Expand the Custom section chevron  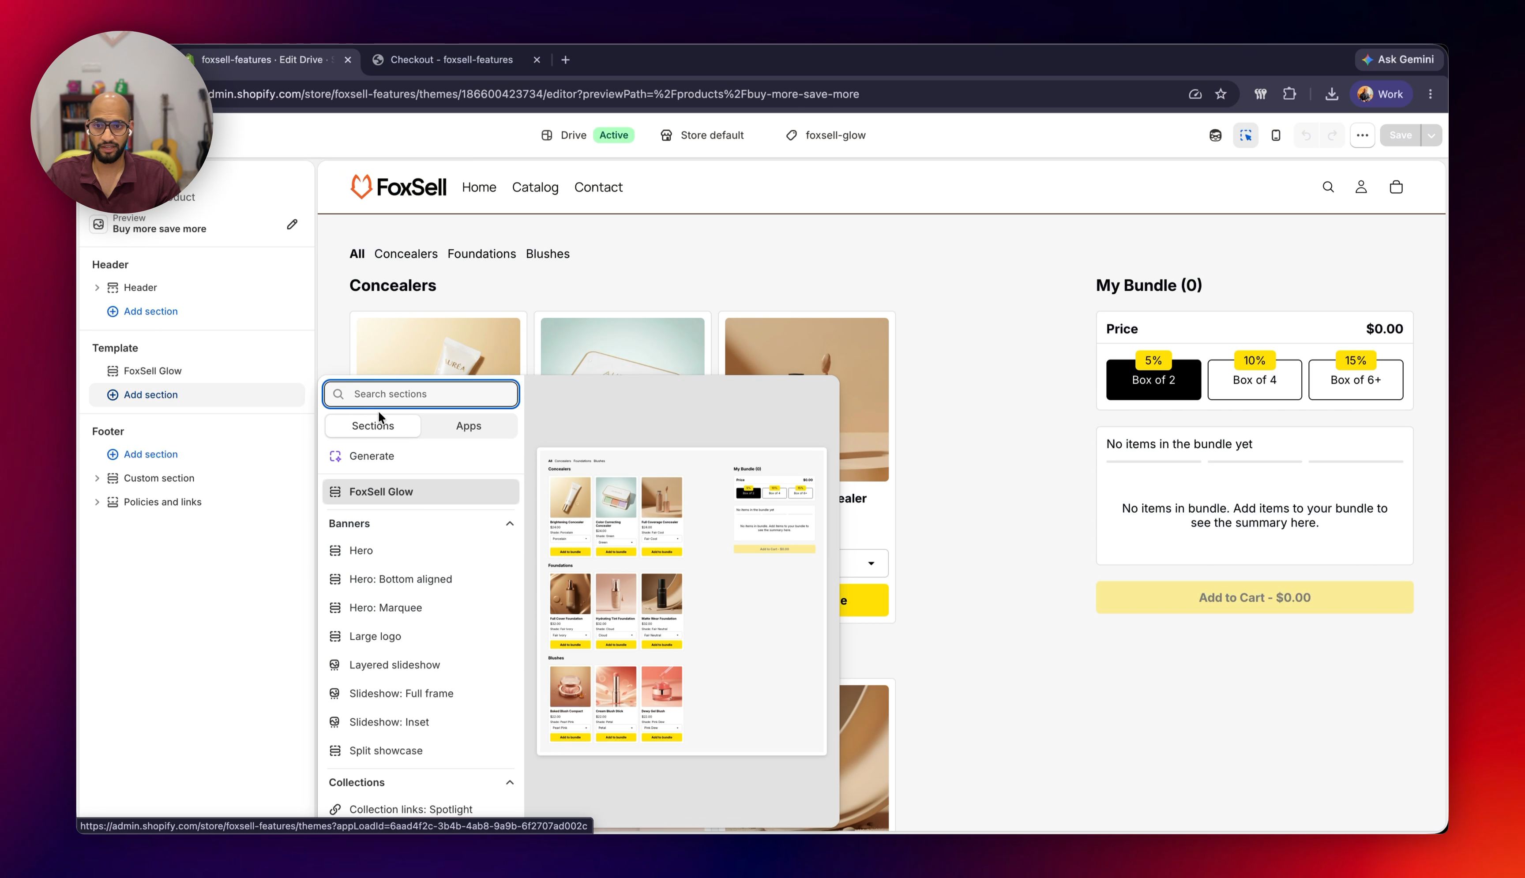click(97, 478)
